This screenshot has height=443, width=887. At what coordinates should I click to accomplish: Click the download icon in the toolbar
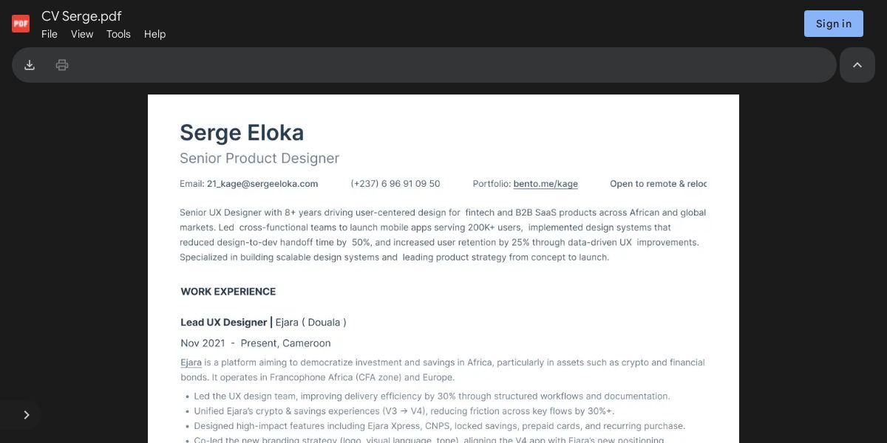30,65
